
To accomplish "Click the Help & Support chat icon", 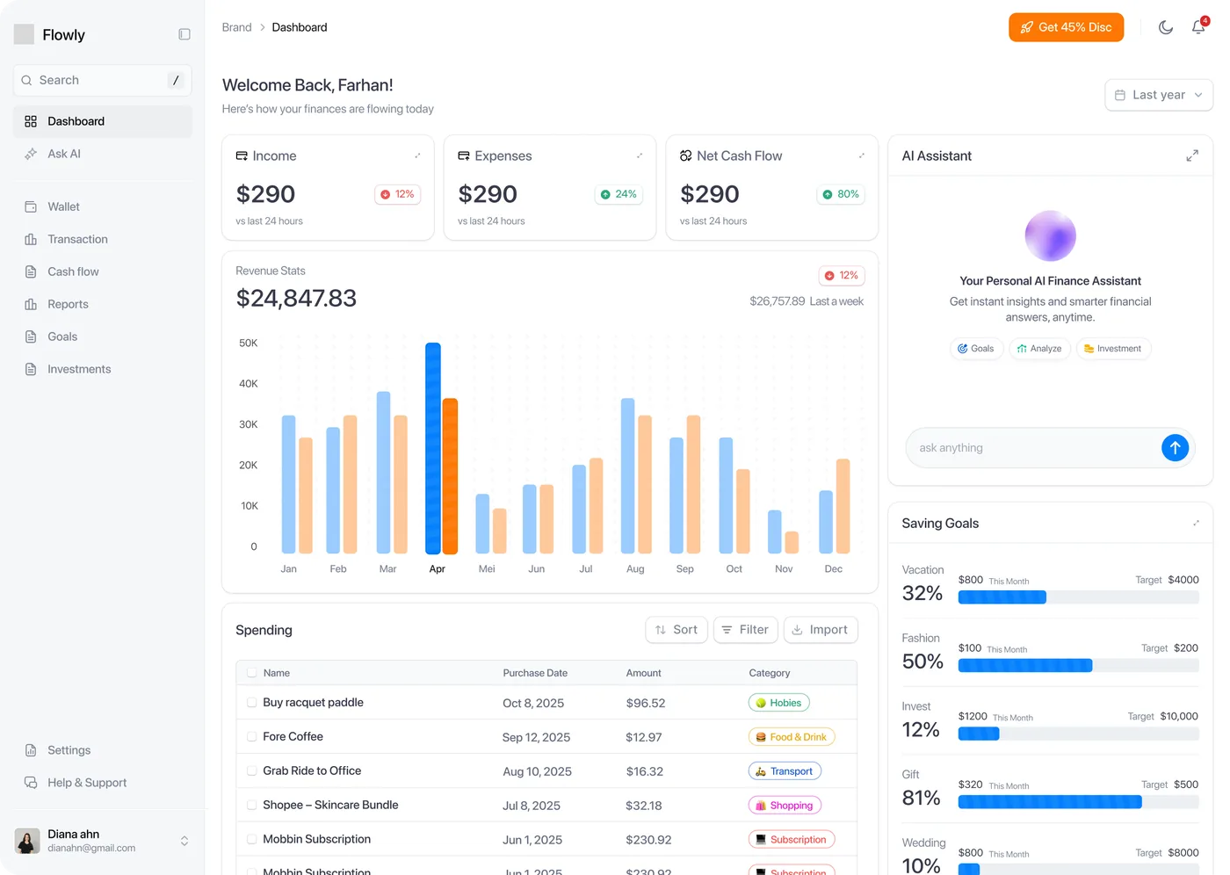I will click(x=31, y=783).
